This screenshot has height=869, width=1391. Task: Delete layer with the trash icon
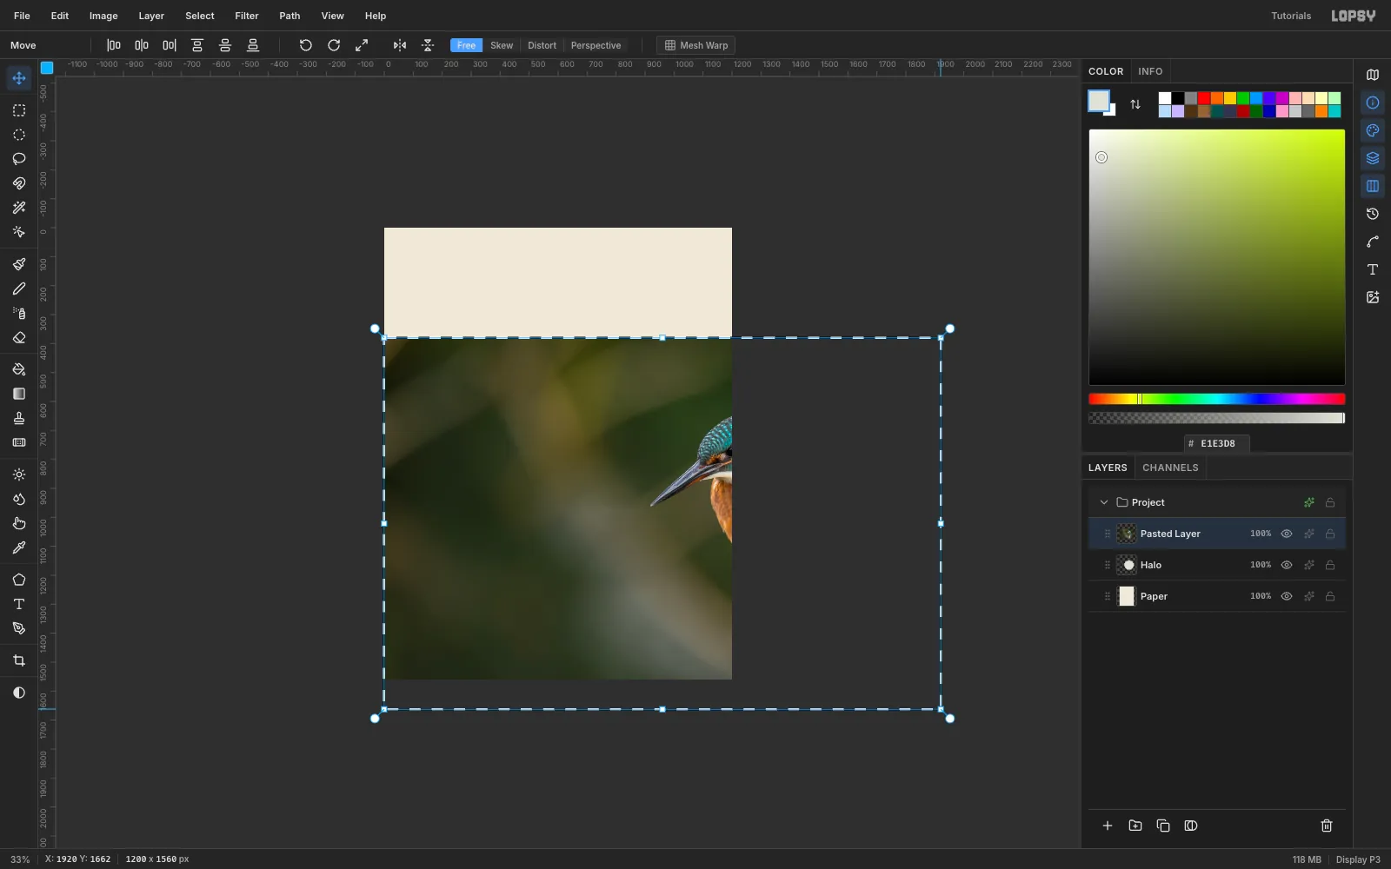(x=1327, y=826)
